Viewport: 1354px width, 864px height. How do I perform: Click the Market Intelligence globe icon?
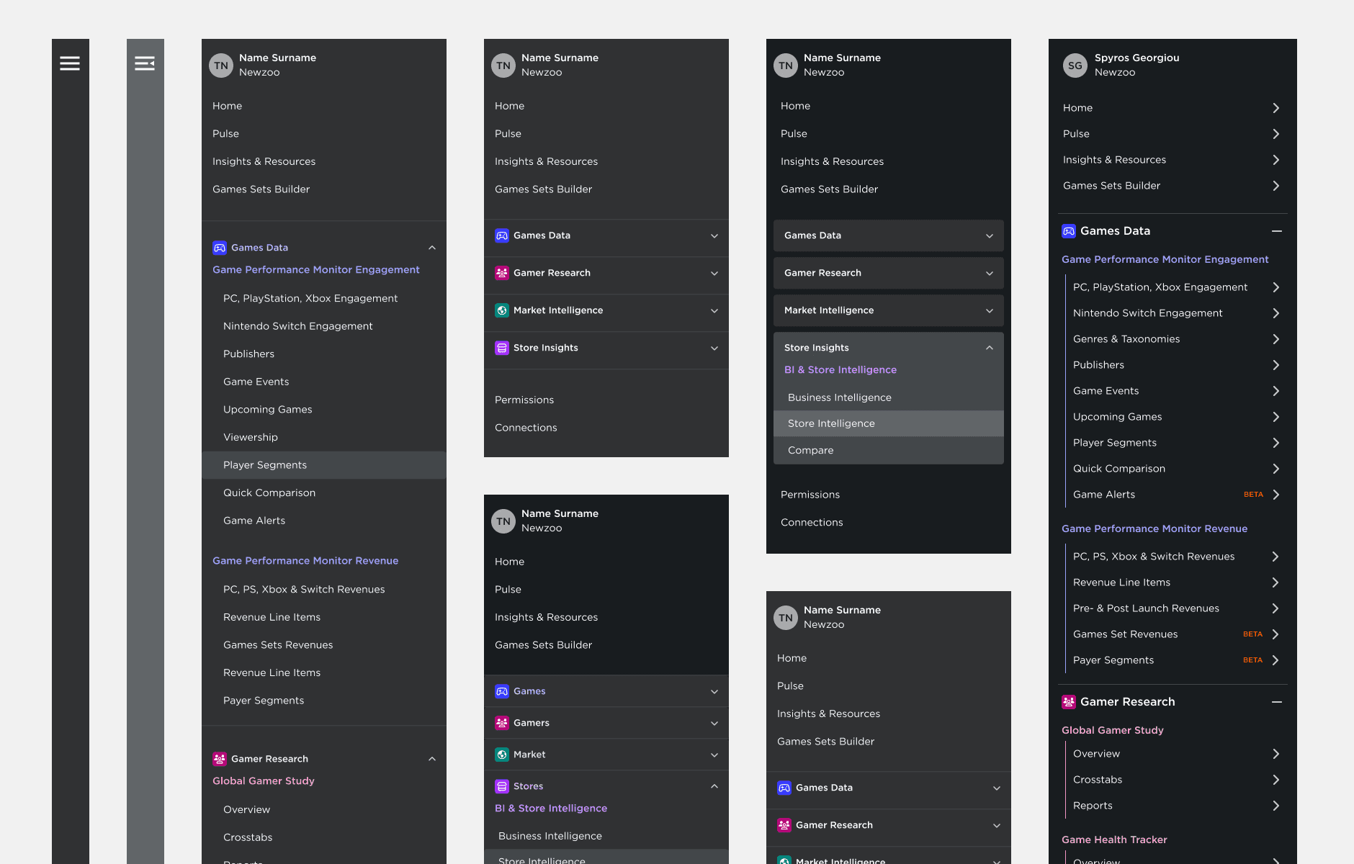pyautogui.click(x=502, y=310)
